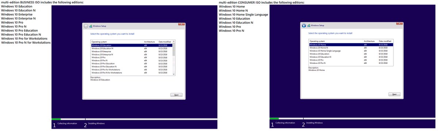Image resolution: width=438 pixels, height=131 pixels.
Task: Select Windows 10 Pro for Workstations row
Action: pyautogui.click(x=131, y=70)
